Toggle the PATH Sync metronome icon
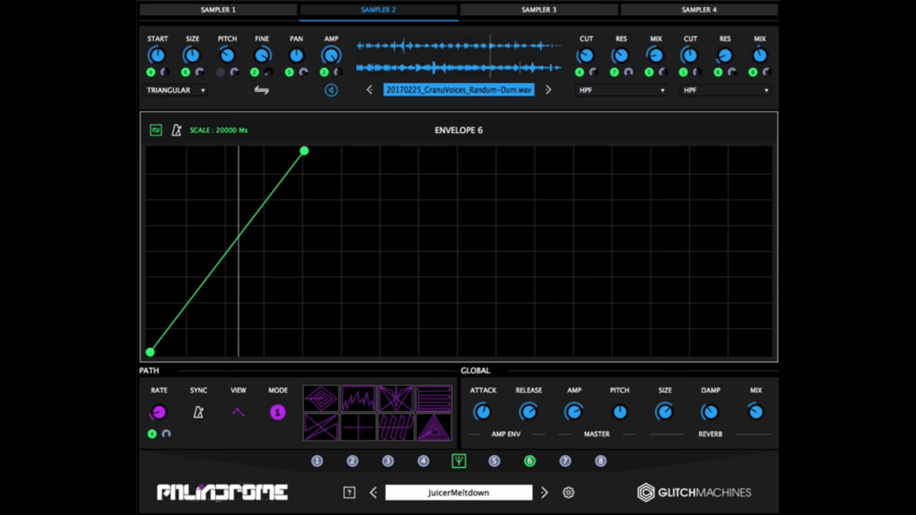916x515 pixels. [199, 412]
